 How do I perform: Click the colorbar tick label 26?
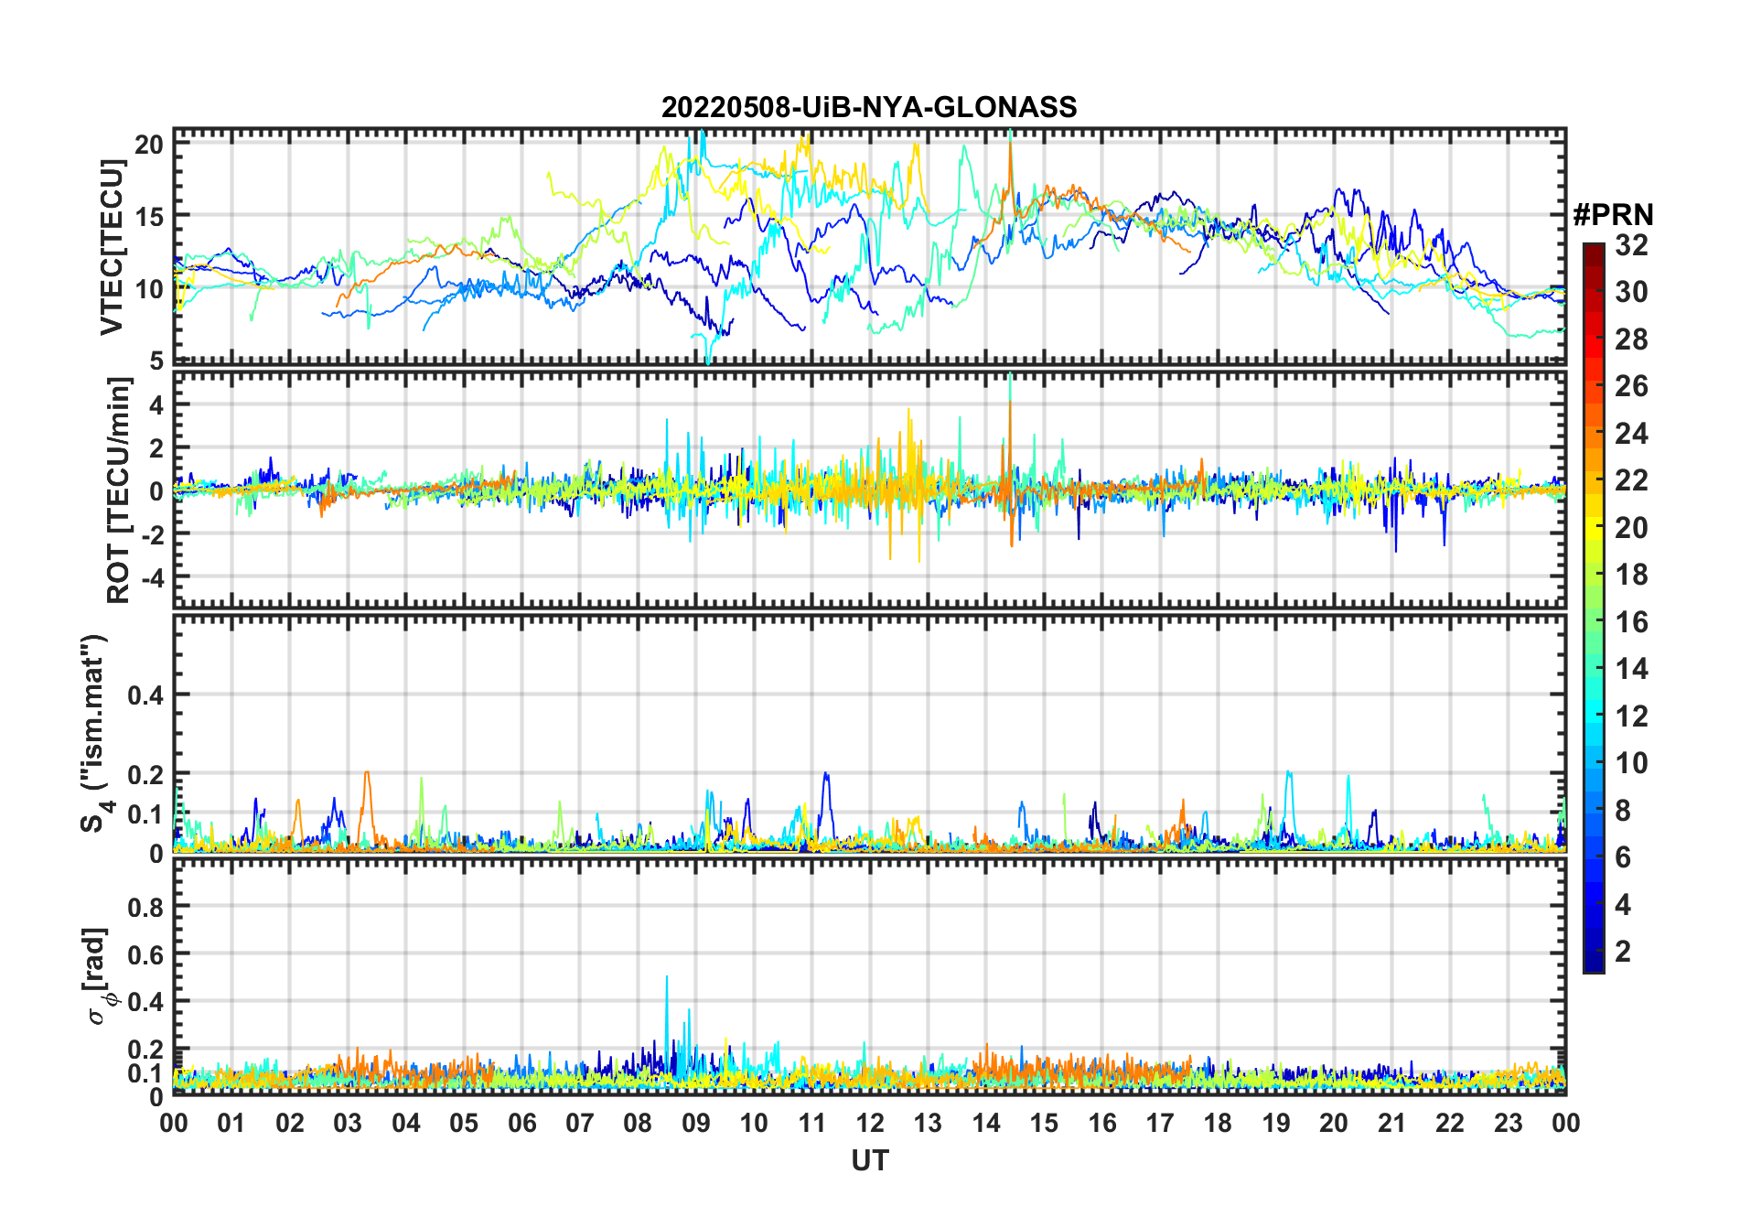[x=1631, y=386]
